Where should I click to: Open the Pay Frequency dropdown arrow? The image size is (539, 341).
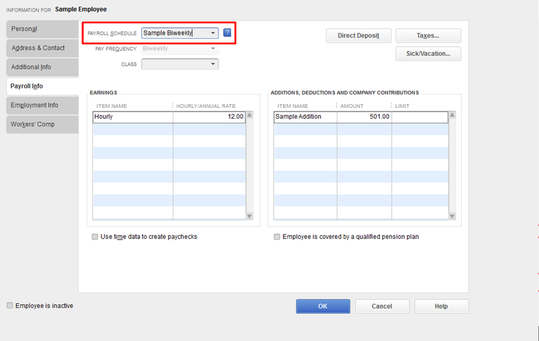pos(213,49)
